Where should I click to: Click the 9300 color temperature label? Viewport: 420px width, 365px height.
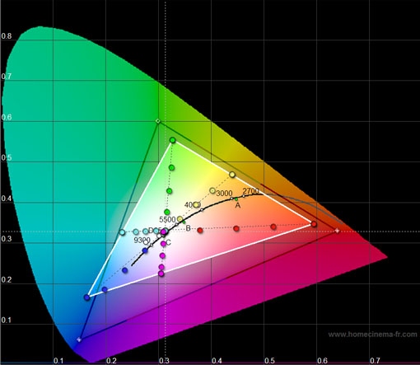(x=142, y=241)
